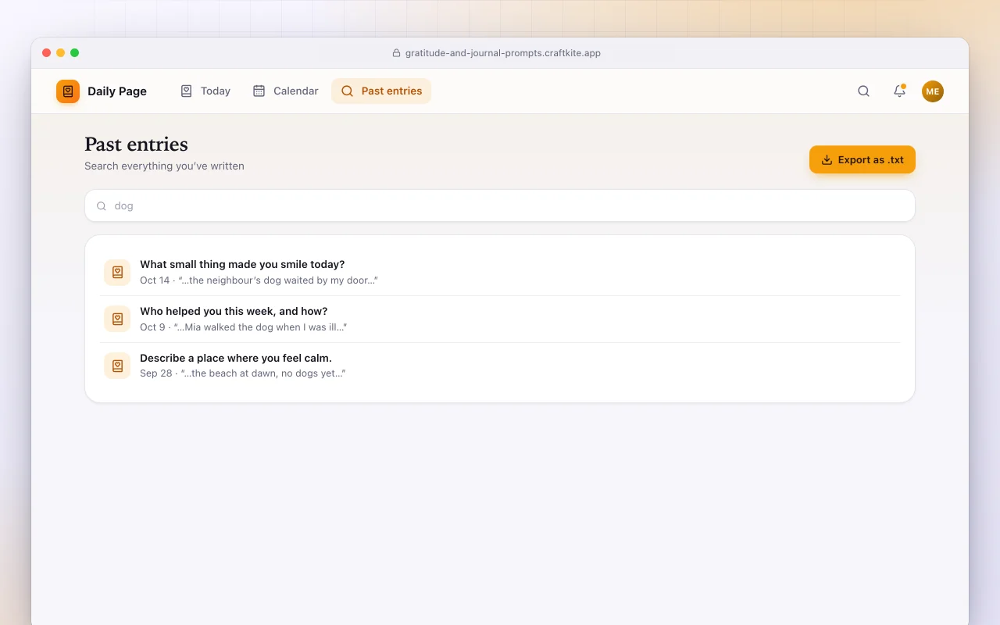Click the 'Past entries' page heading

pyautogui.click(x=136, y=145)
